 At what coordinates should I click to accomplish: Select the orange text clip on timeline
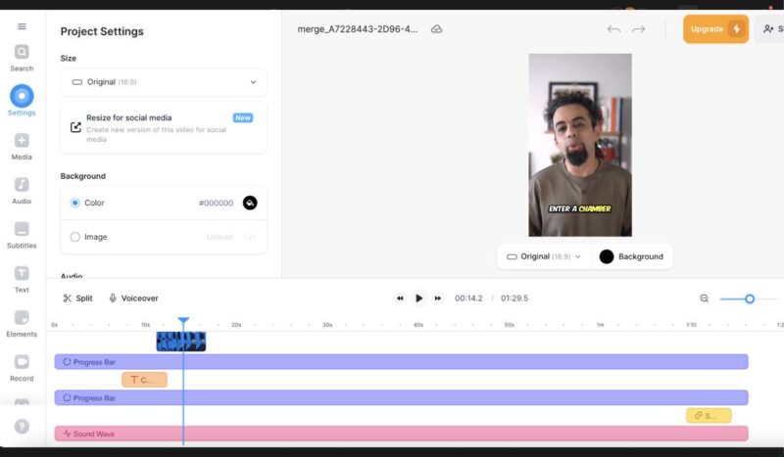point(144,380)
